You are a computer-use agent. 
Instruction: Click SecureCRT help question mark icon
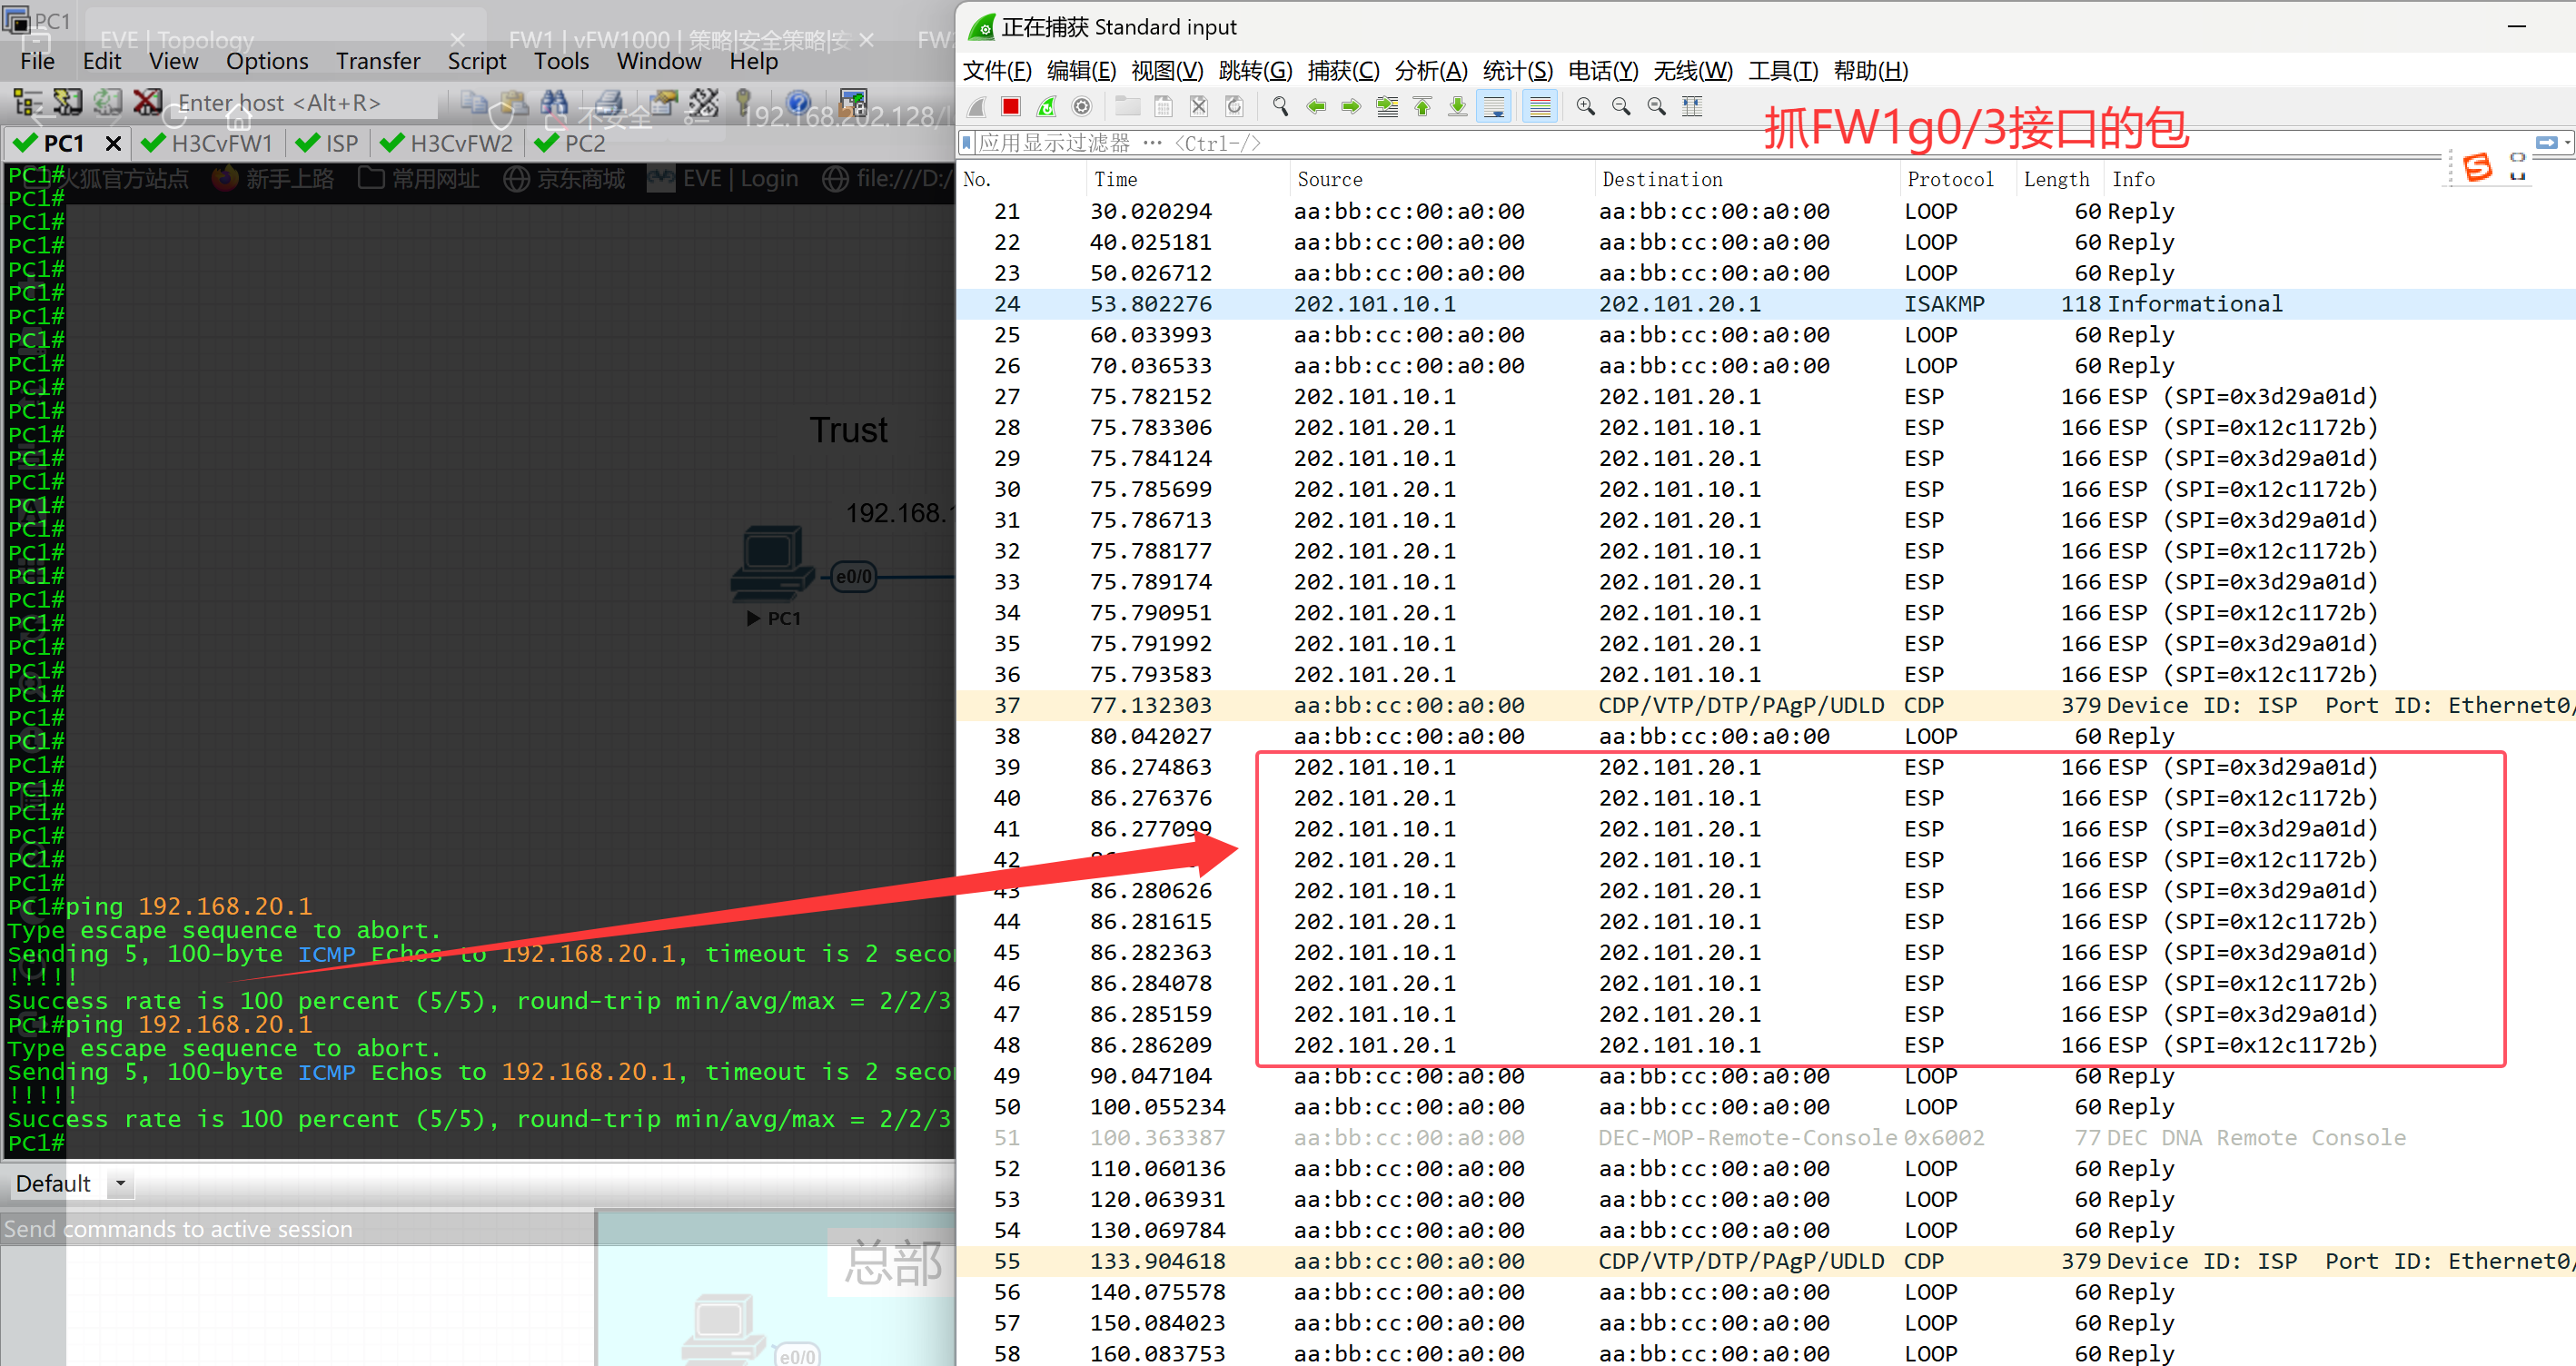point(798,103)
